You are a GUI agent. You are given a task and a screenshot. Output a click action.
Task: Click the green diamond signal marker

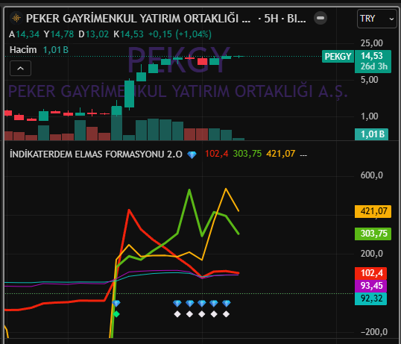pos(116,314)
